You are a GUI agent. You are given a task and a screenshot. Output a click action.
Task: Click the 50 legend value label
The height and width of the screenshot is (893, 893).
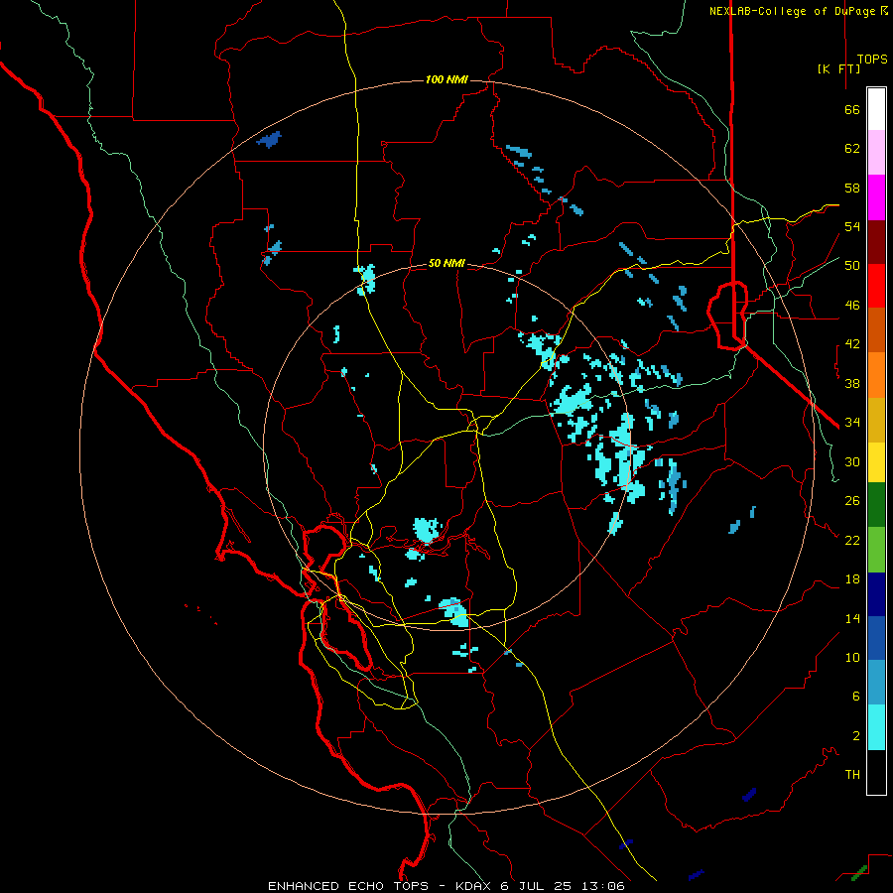point(852,265)
